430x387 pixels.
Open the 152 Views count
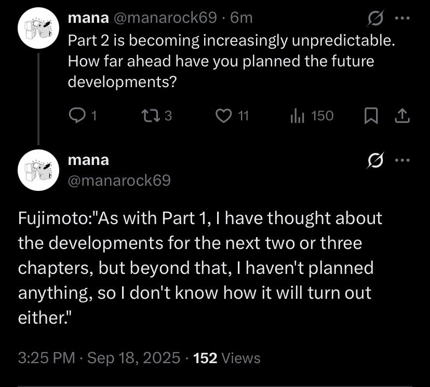[x=226, y=357]
